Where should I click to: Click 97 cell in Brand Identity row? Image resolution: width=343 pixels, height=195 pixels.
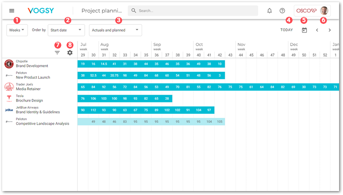pyautogui.click(x=209, y=110)
